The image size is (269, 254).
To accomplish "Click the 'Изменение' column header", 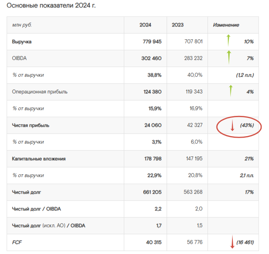I will (x=226, y=25).
